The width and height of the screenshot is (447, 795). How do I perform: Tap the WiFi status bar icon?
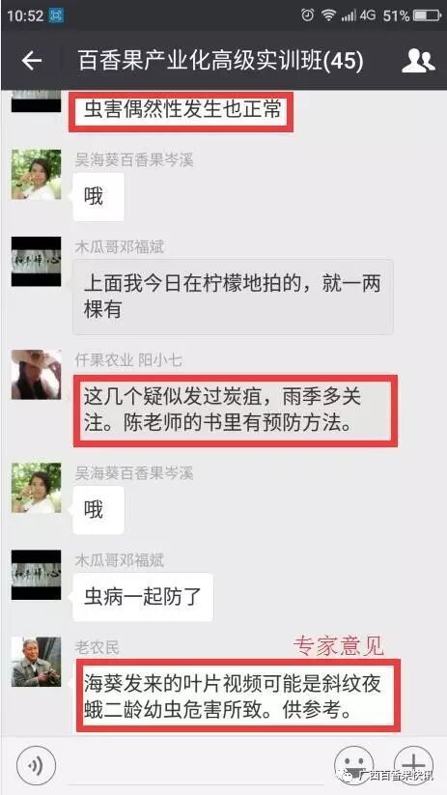(x=329, y=15)
